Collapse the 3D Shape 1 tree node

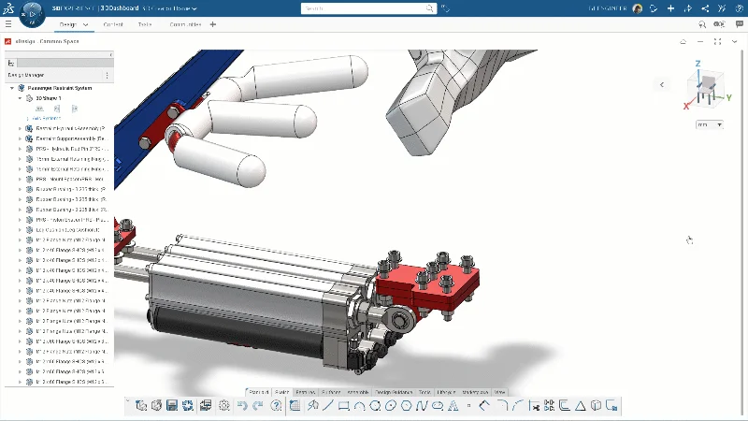20,98
